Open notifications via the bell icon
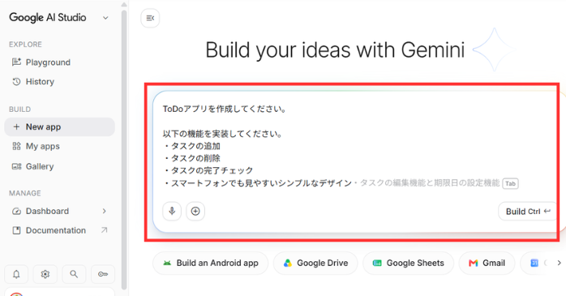The width and height of the screenshot is (566, 296). [x=16, y=274]
